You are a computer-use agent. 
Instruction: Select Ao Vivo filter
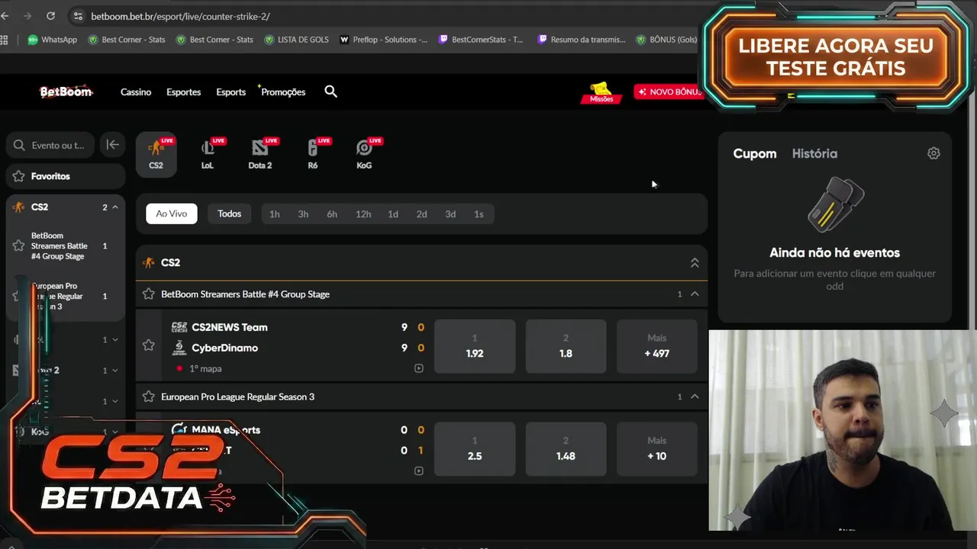[172, 213]
